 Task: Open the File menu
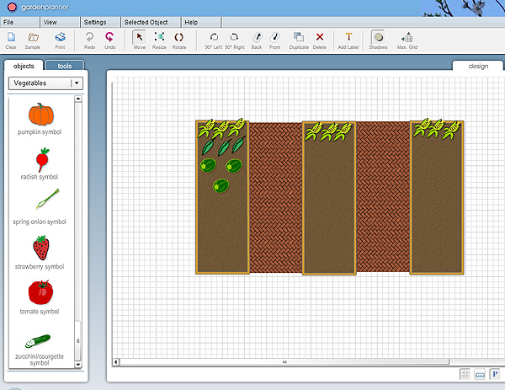[x=19, y=22]
